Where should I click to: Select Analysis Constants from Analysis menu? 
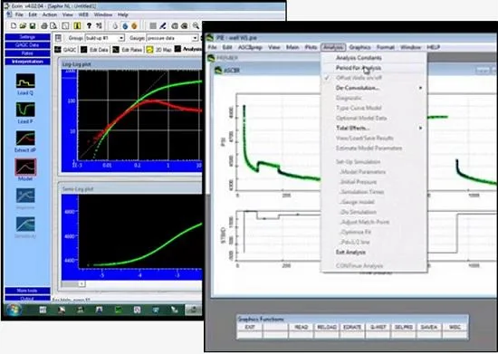pyautogui.click(x=359, y=58)
